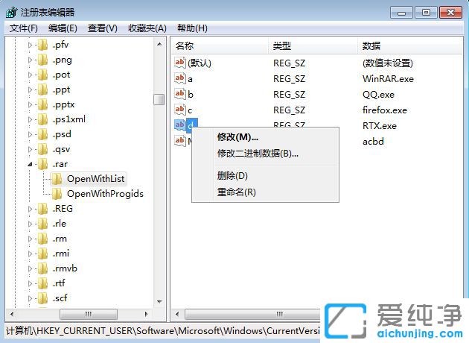The width and height of the screenshot is (469, 343).
Task: Click the values pane horizontal scrollbar thumb
Action: pyautogui.click(x=253, y=314)
